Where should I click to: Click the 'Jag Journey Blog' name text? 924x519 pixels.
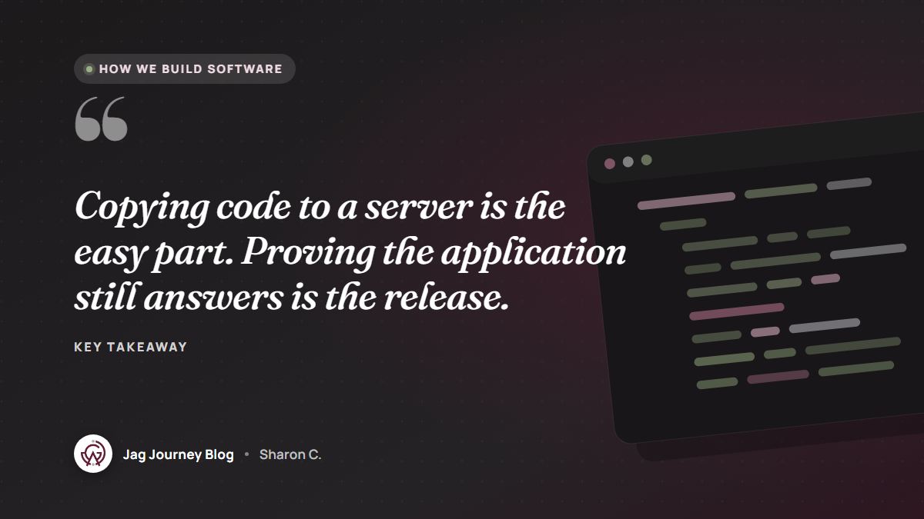point(179,454)
